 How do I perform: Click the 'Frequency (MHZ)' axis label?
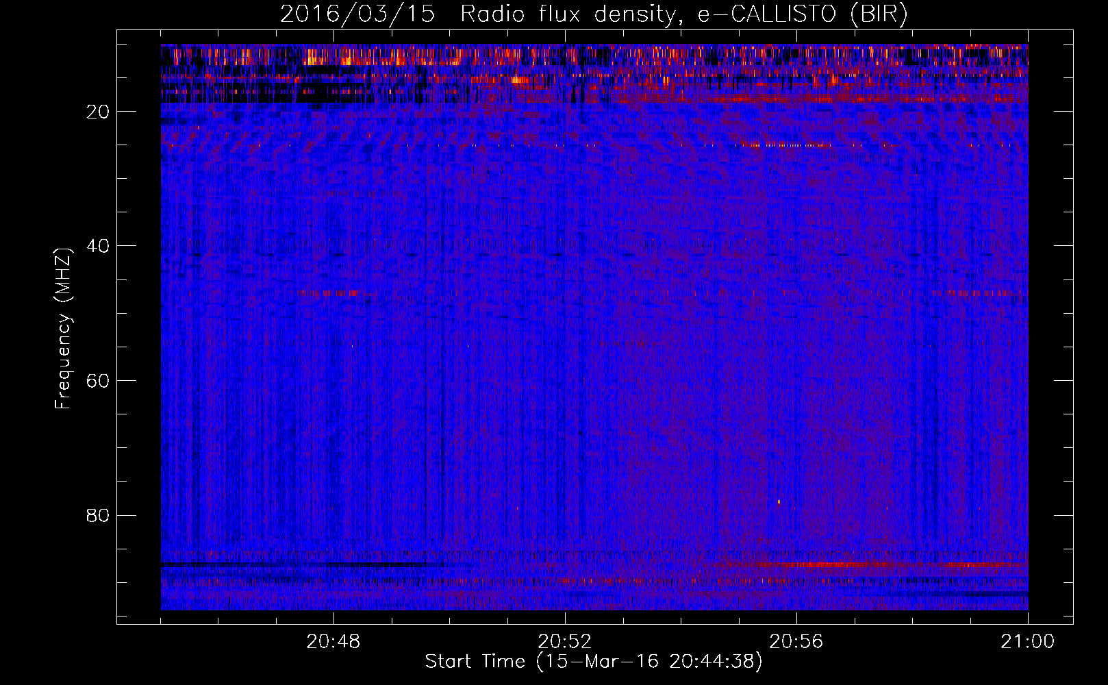pyautogui.click(x=62, y=329)
